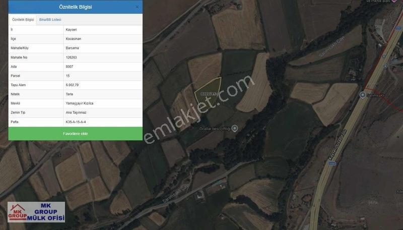
Task: Click Ada value 8007
Action: (x=70, y=67)
